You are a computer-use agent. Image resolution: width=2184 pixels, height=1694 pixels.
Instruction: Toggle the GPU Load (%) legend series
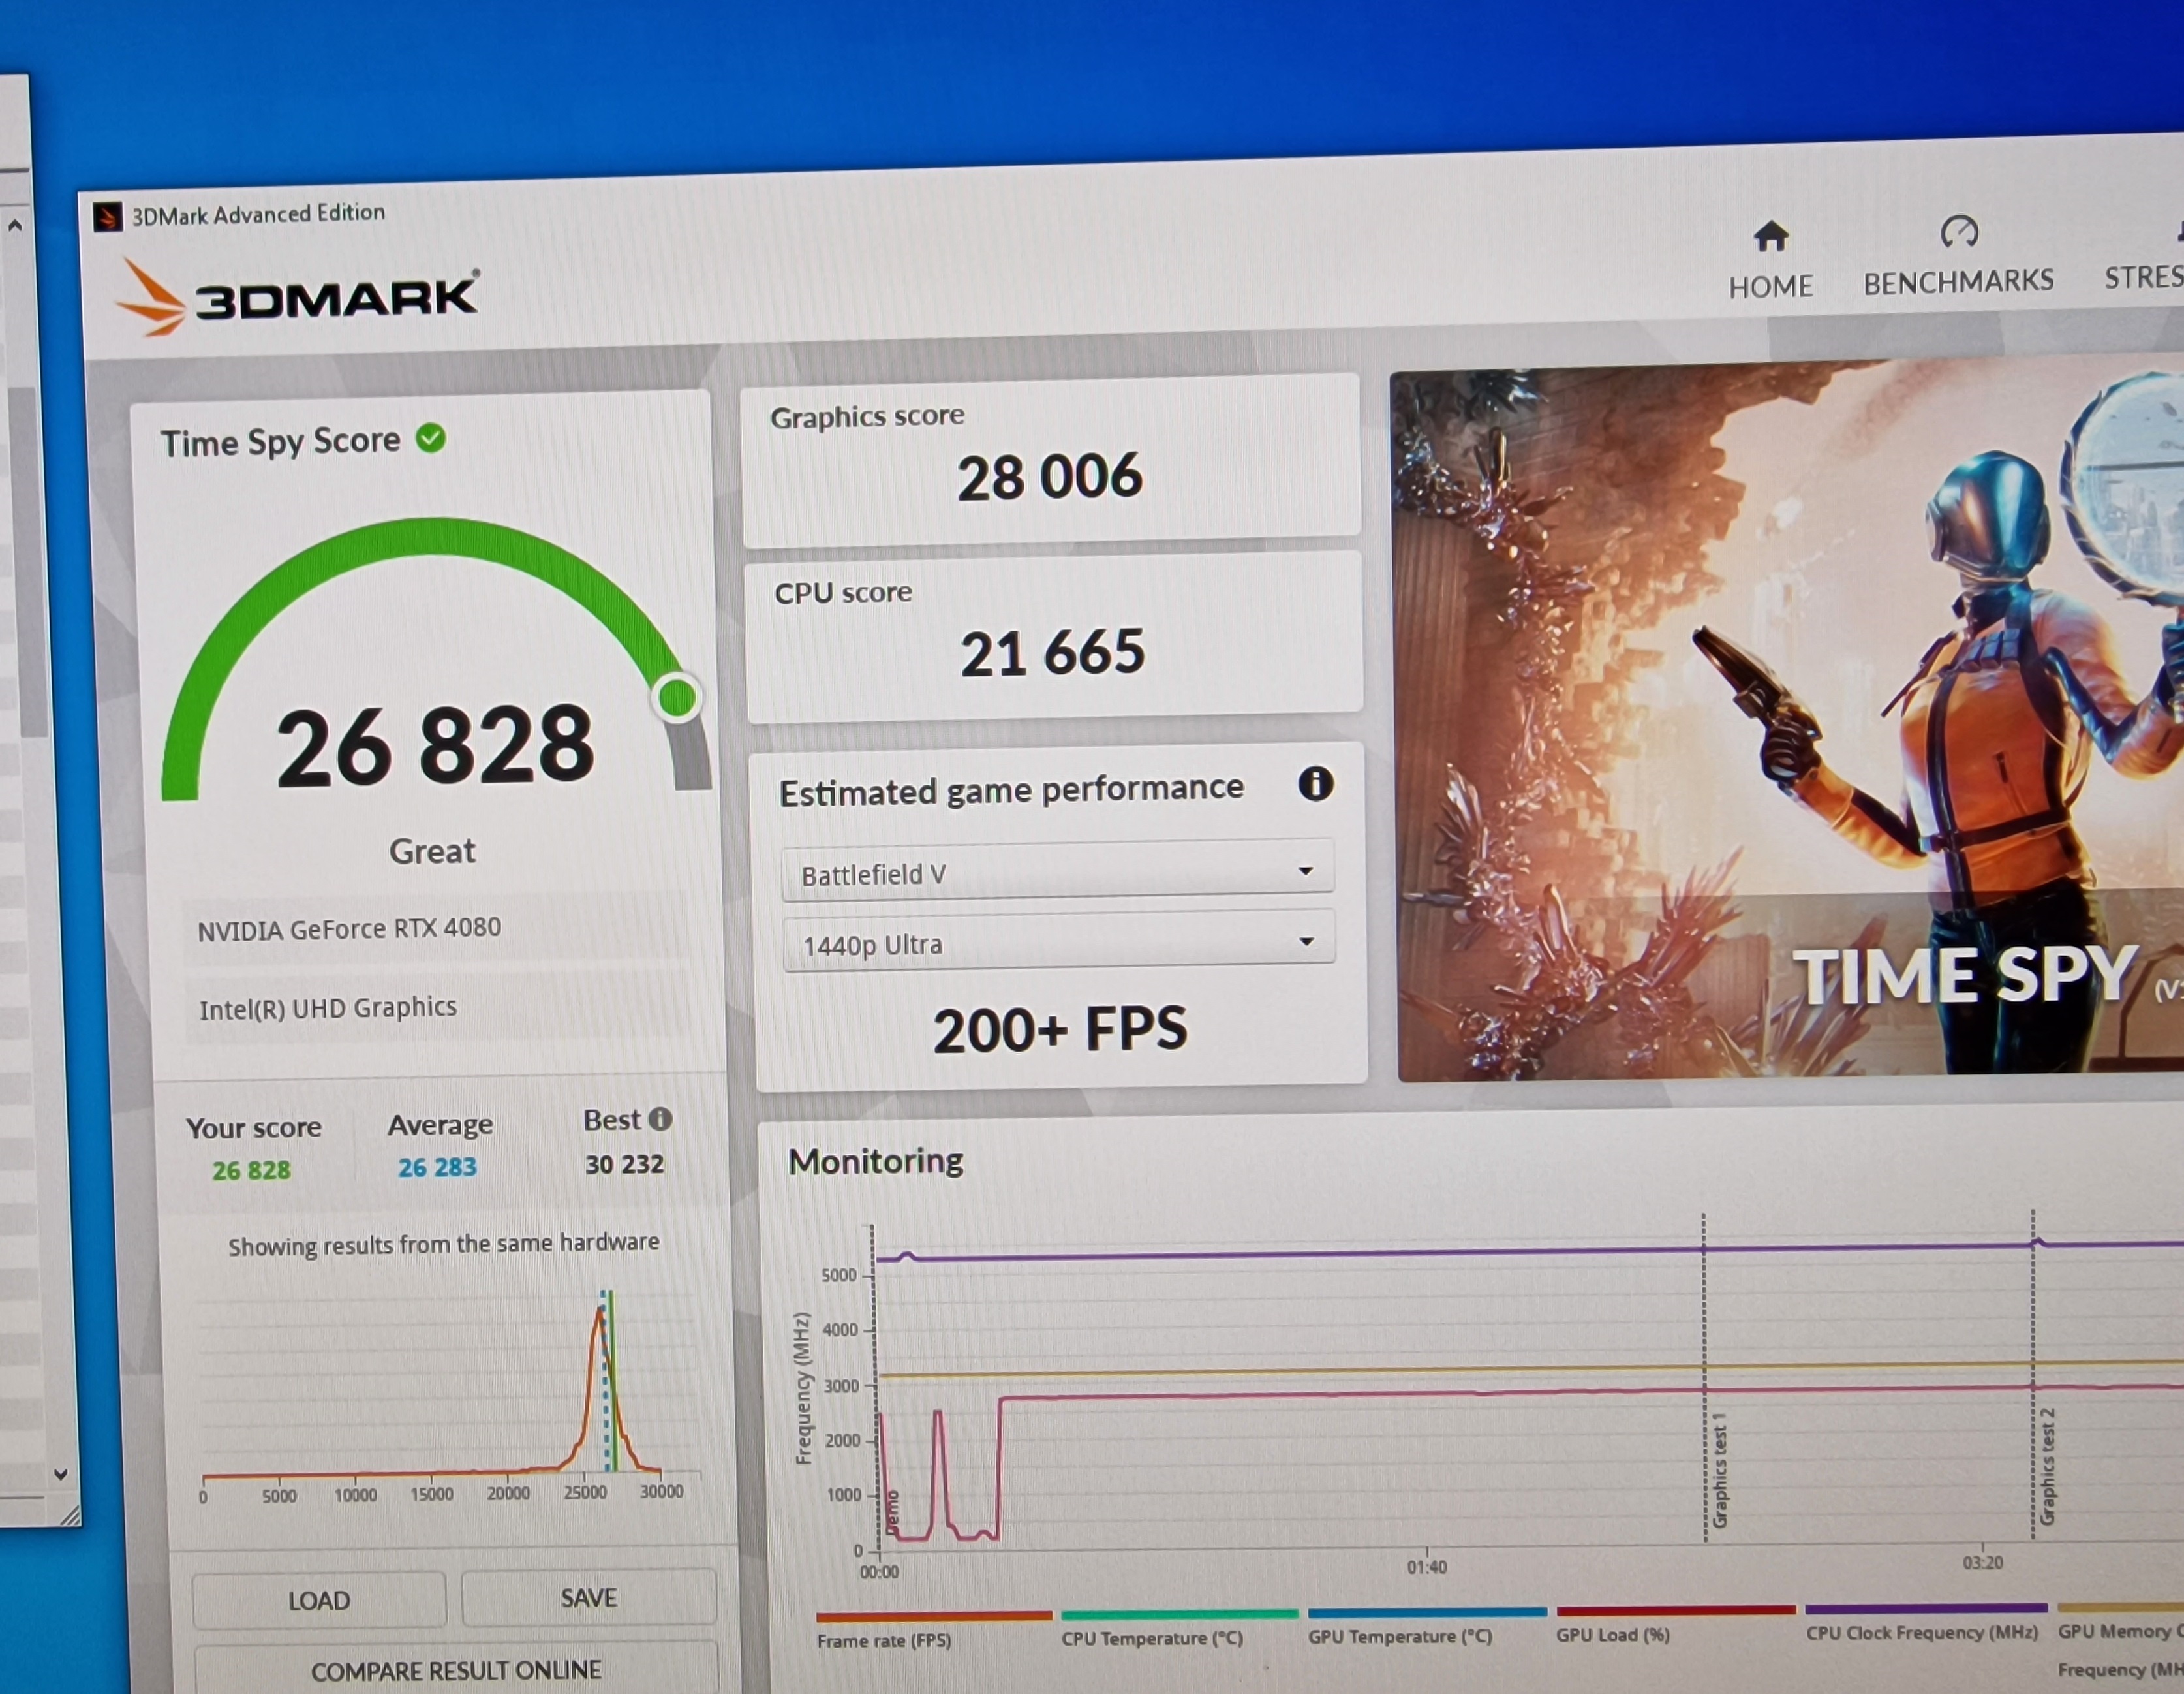(1612, 1634)
